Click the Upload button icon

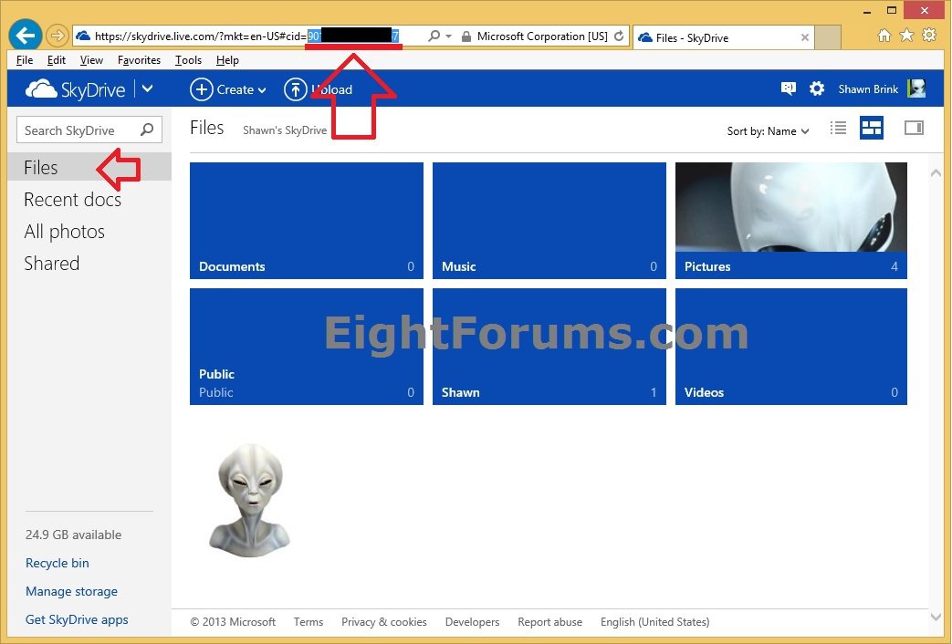coord(296,89)
